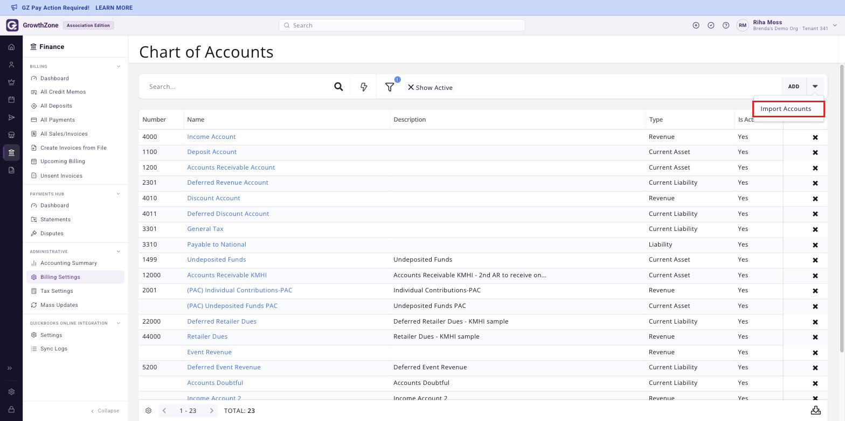The image size is (845, 421).
Task: Remove the Show Active filter
Action: (x=411, y=87)
